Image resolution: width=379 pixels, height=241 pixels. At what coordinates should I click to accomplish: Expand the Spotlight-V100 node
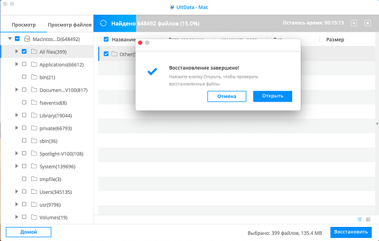[x=17, y=153]
